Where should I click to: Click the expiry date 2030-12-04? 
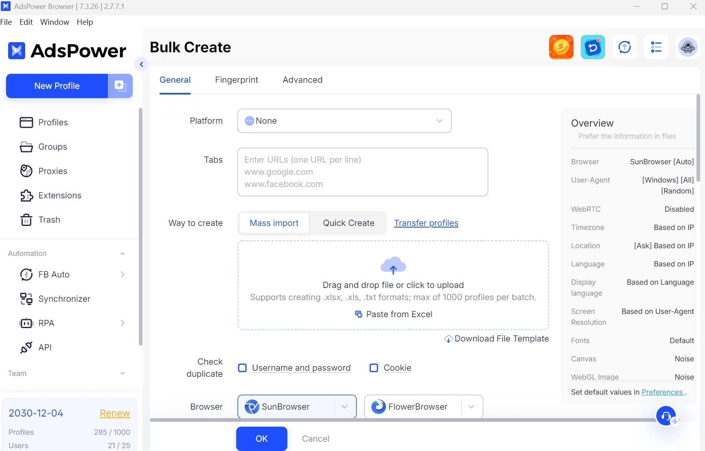36,413
